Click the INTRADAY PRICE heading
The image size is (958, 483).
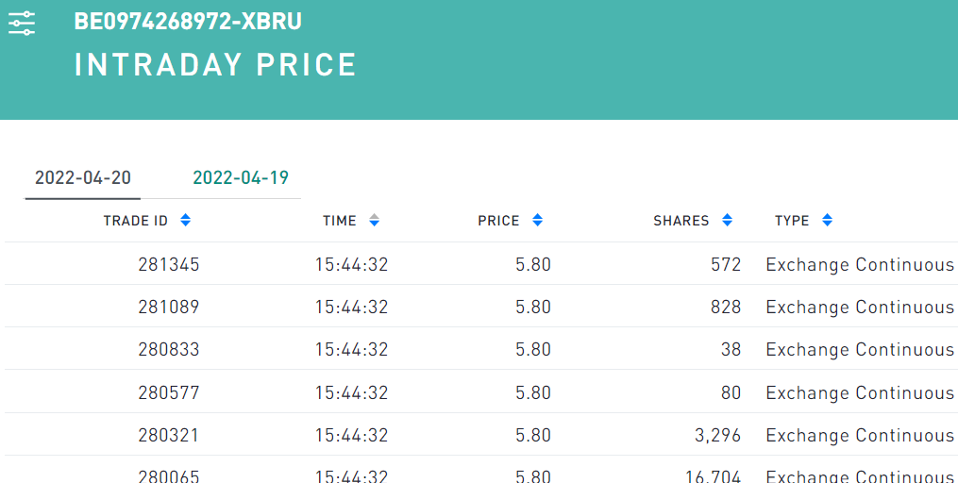[215, 65]
